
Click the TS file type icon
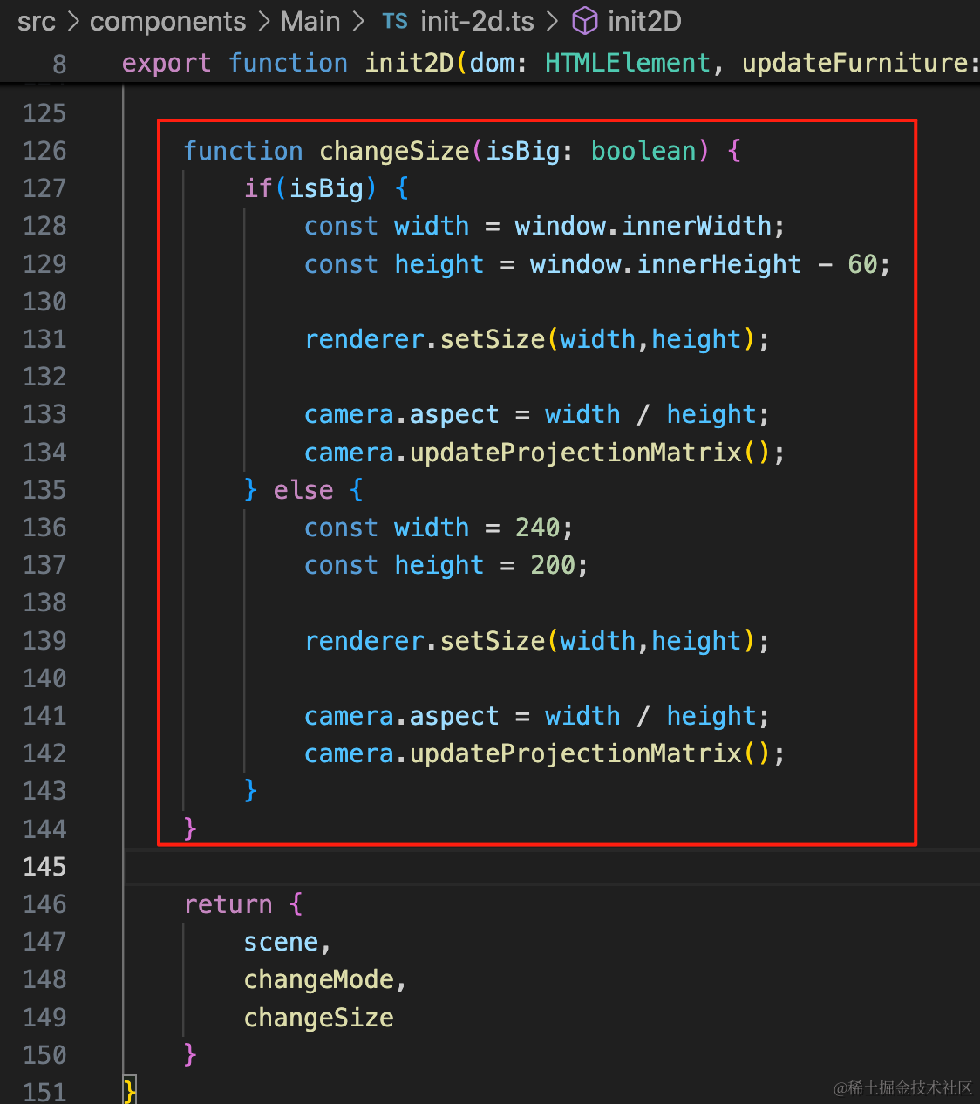point(395,22)
